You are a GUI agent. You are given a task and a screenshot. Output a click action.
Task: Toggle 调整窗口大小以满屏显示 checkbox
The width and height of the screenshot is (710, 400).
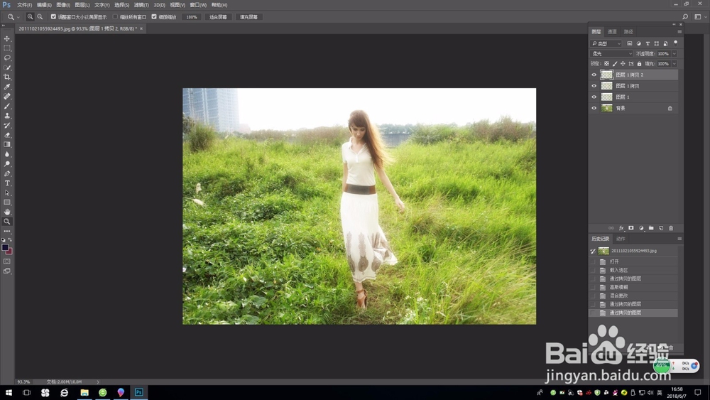pos(53,17)
